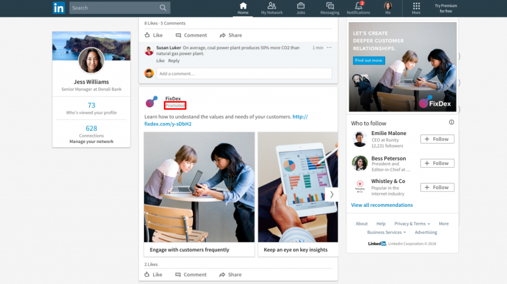Follow Bess Peterson
Image resolution: width=507 pixels, height=284 pixels.
(x=437, y=163)
